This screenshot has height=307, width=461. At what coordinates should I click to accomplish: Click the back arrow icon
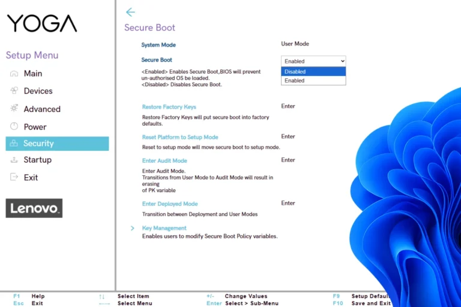pyautogui.click(x=130, y=12)
